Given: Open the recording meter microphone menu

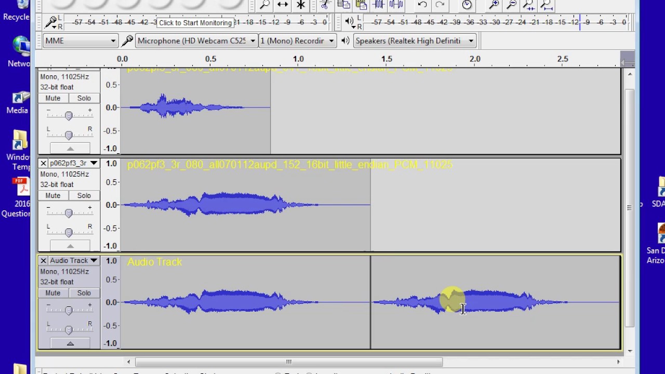Looking at the screenshot, I should (x=53, y=22).
